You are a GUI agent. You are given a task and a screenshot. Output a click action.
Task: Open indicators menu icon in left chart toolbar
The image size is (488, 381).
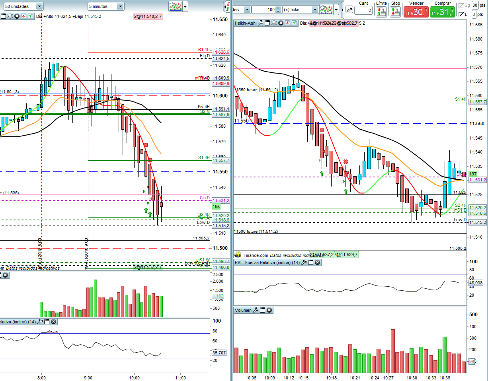coord(175,6)
